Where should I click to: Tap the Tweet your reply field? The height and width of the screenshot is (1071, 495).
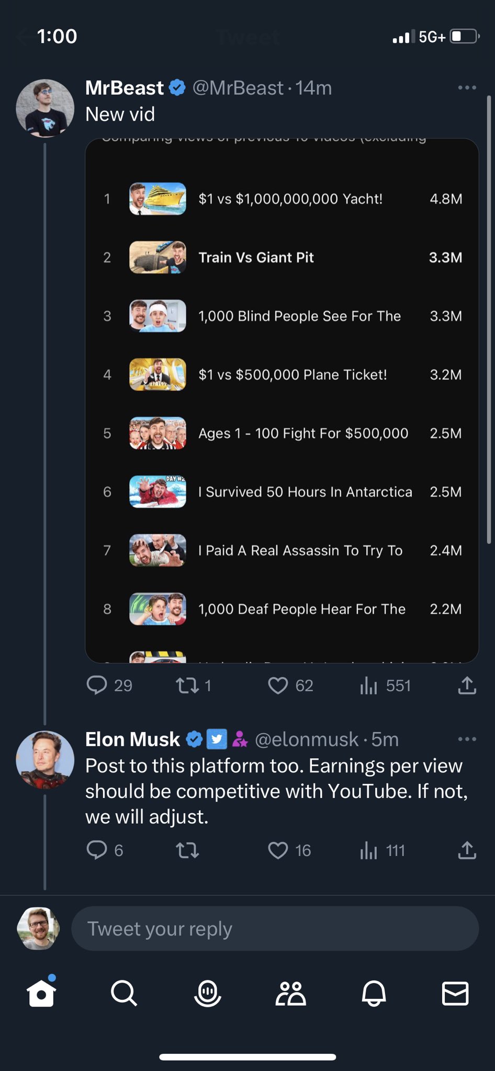275,929
